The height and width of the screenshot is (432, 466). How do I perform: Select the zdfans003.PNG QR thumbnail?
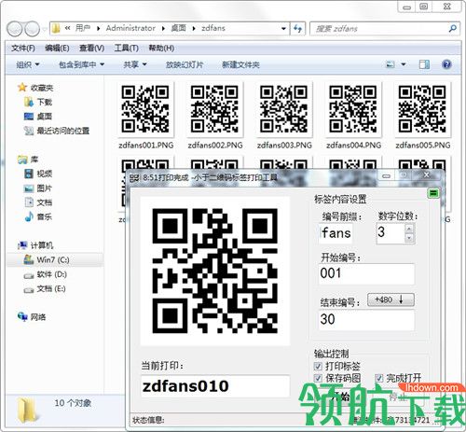283,109
